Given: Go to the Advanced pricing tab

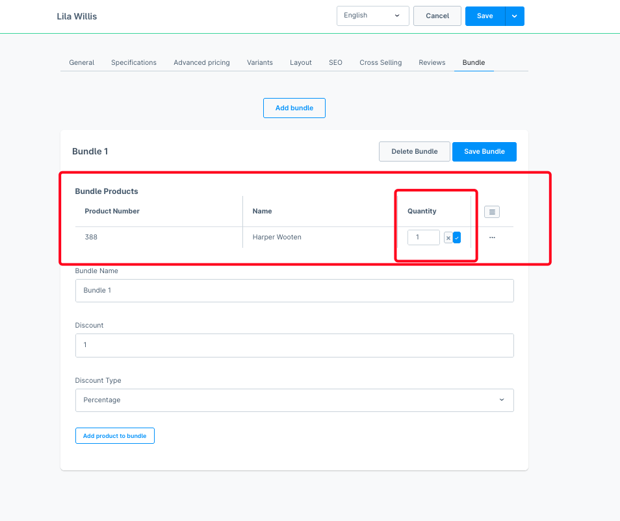Looking at the screenshot, I should point(201,63).
